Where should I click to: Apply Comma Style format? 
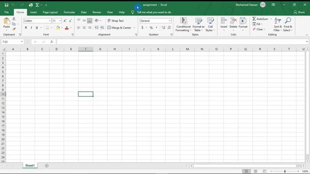(x=156, y=28)
